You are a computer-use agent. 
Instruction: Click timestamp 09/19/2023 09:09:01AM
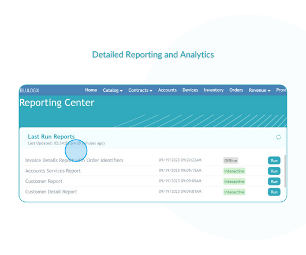(x=180, y=192)
